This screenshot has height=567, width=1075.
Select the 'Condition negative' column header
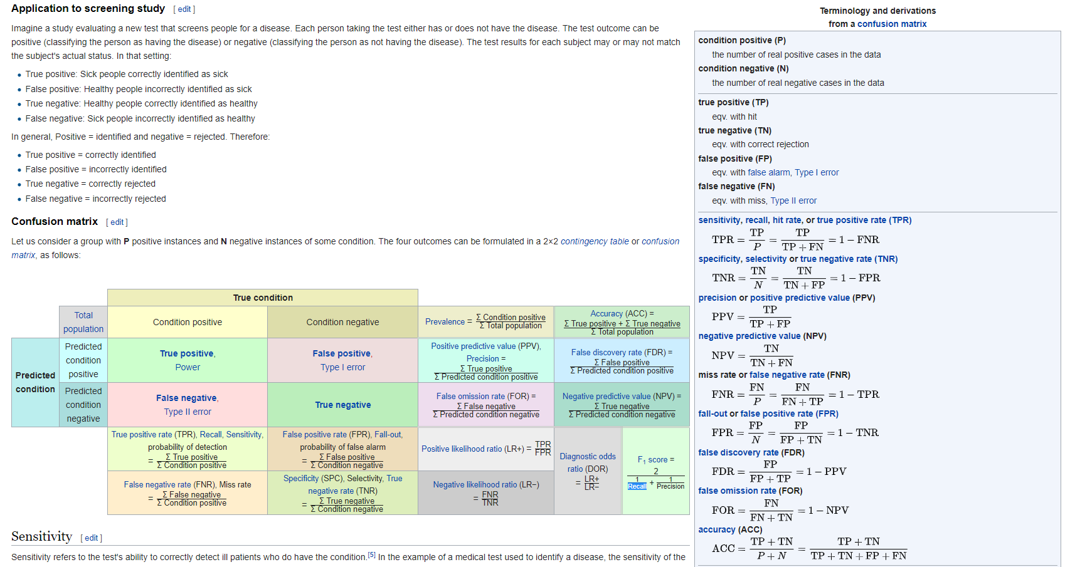pos(342,322)
